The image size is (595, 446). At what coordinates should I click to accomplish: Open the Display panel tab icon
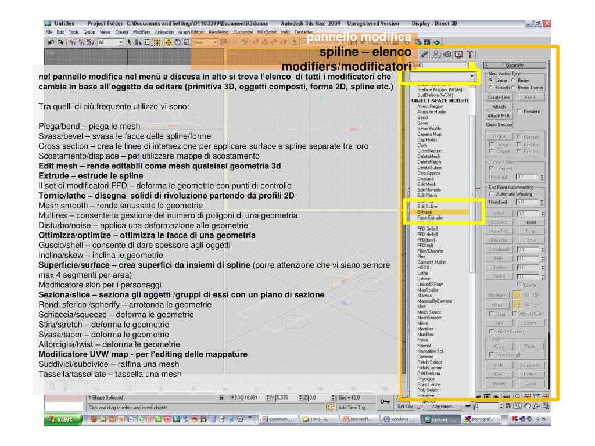(x=458, y=54)
